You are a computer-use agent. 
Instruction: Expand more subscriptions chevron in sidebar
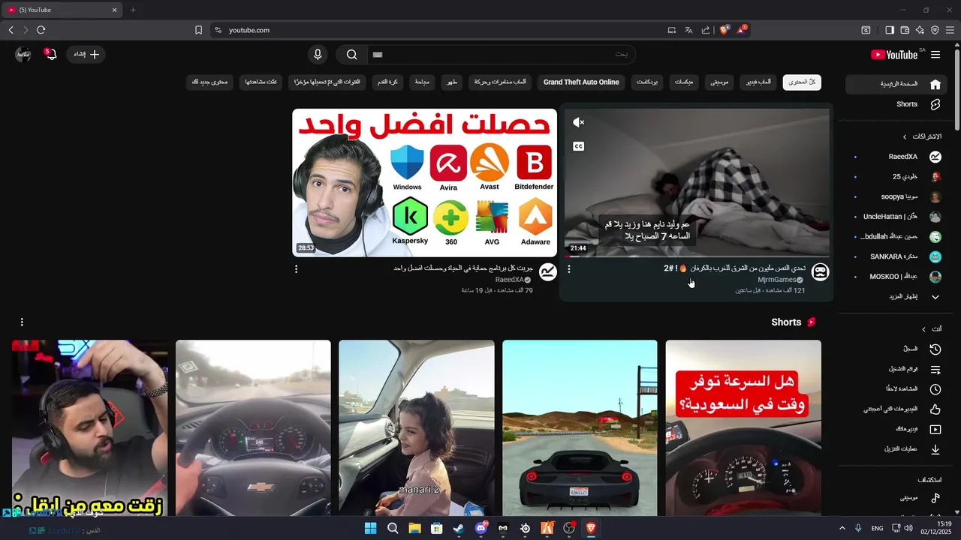point(935,297)
